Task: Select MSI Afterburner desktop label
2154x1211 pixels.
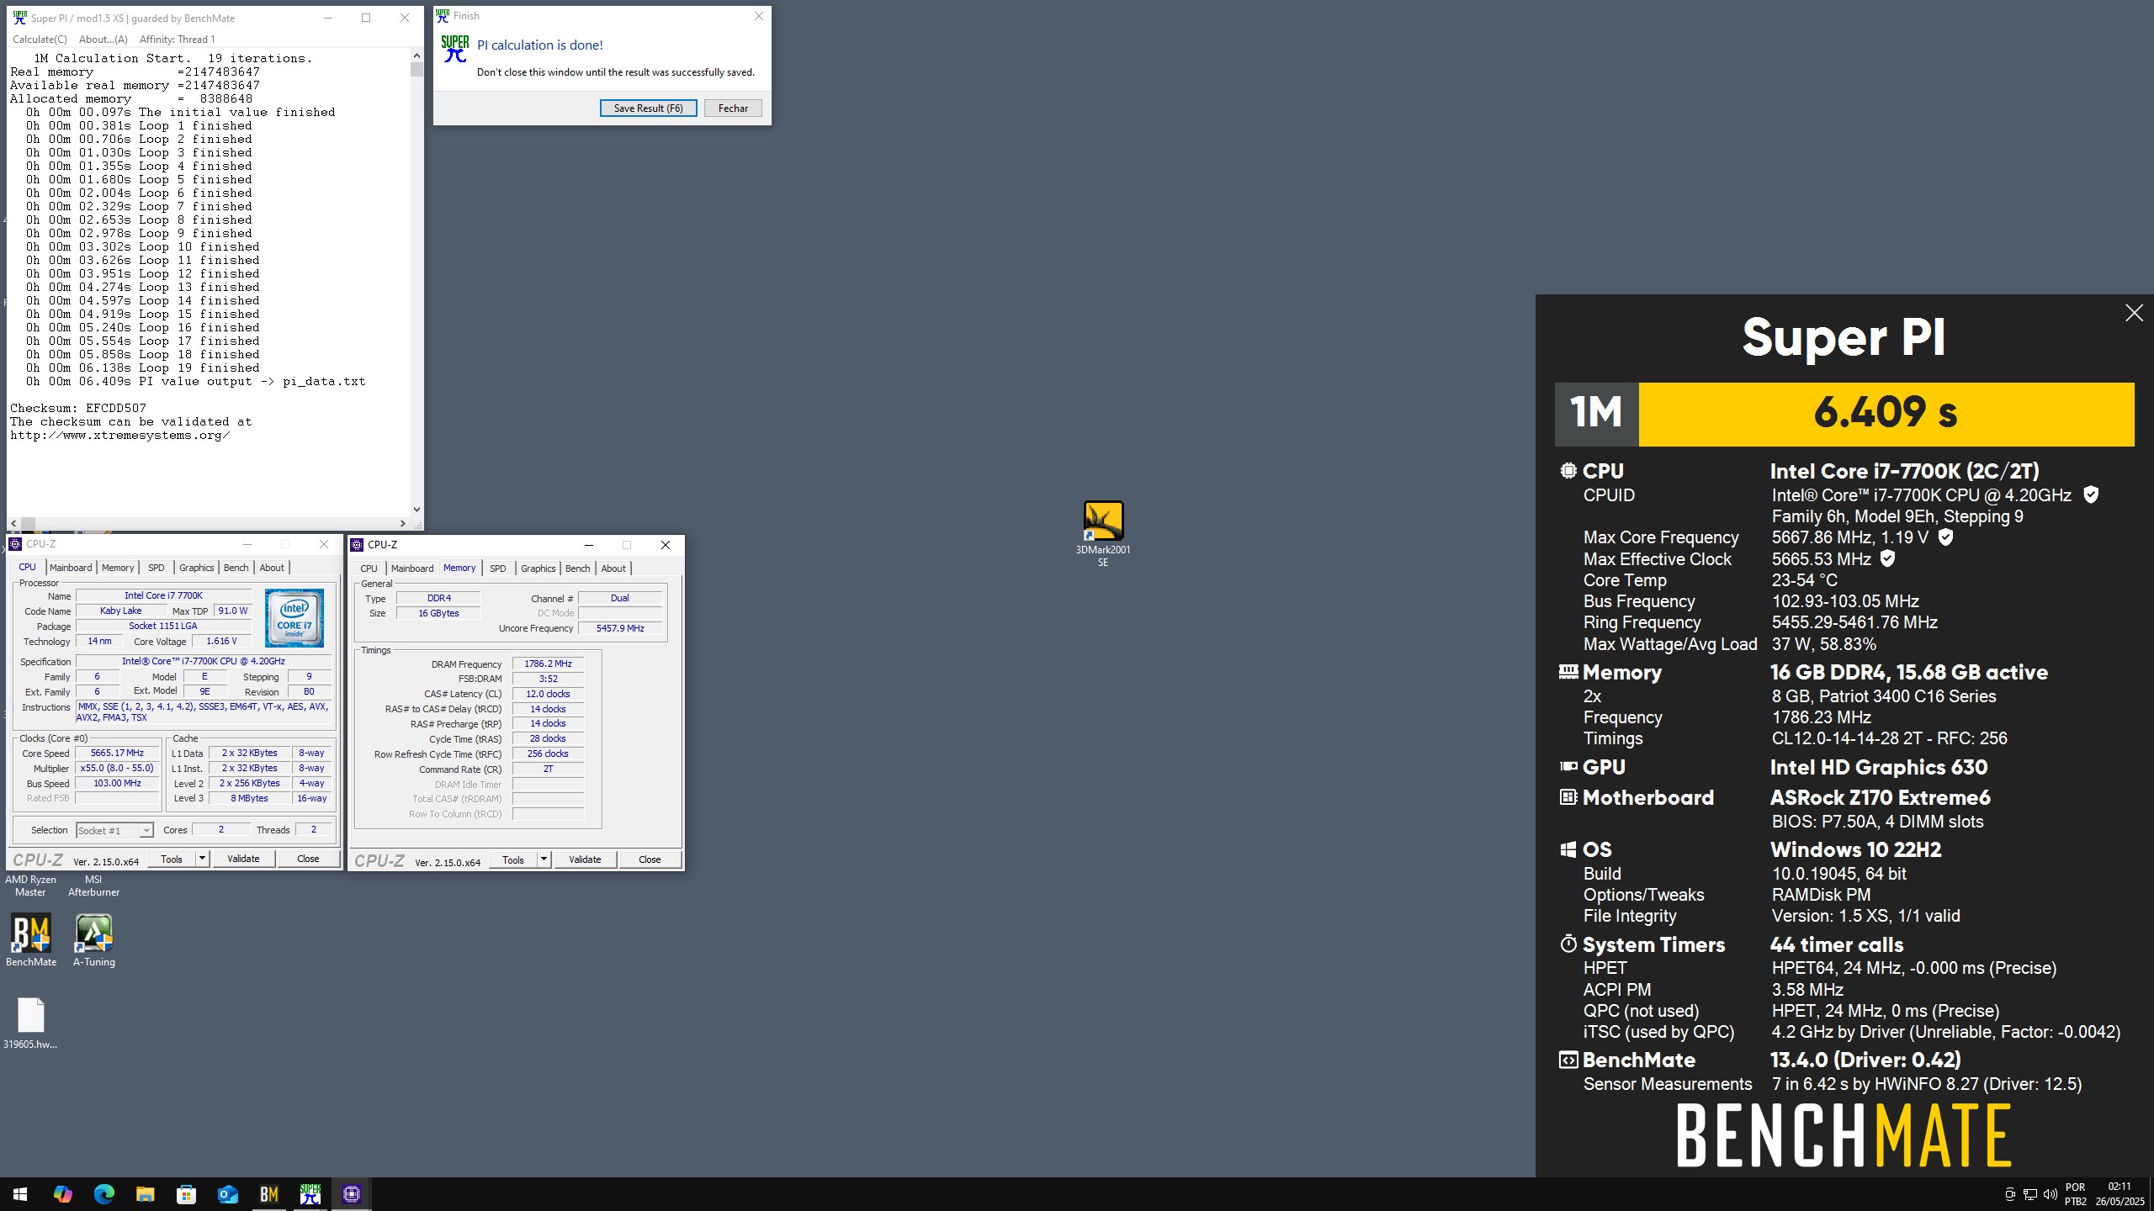Action: (93, 886)
